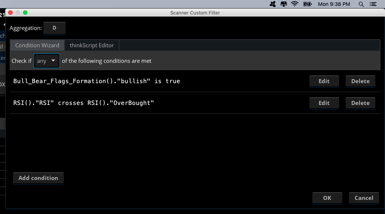The width and height of the screenshot is (385, 214).
Task: Open the Wi-Fi menu bar icon
Action: coord(295,4)
